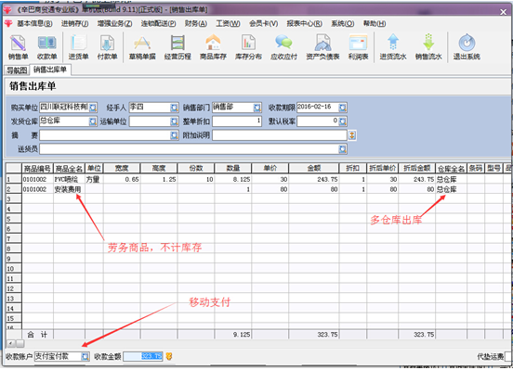Open the 默认税率 lookup button
The image size is (513, 370).
343,121
